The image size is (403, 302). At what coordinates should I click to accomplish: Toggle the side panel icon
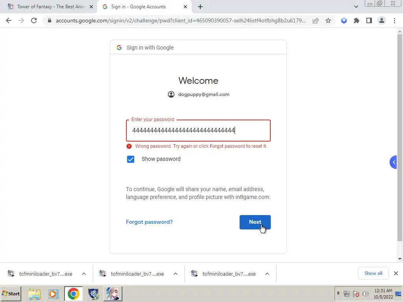(369, 20)
